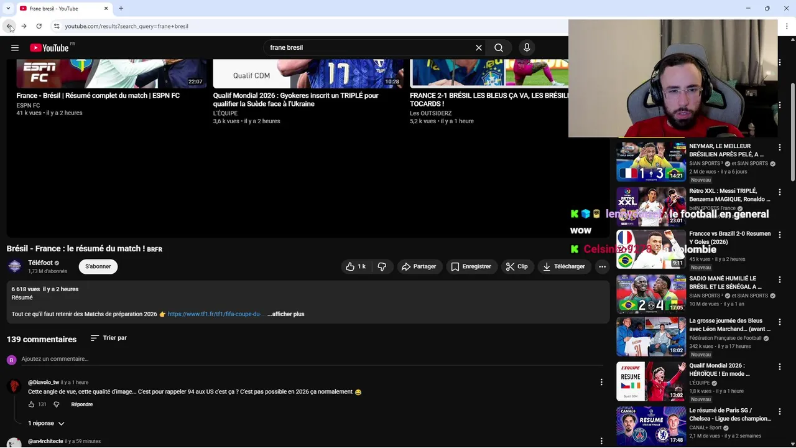Open La grosse journée des Bleus thumbnail
Screen dimensions: 796x448
tap(651, 336)
